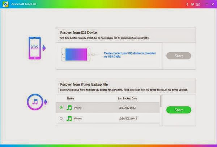
Task: Minimize the FoneLab window
Action: coord(207,4)
